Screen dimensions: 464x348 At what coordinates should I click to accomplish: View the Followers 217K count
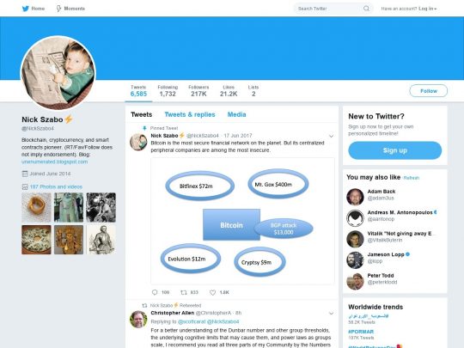click(x=198, y=91)
